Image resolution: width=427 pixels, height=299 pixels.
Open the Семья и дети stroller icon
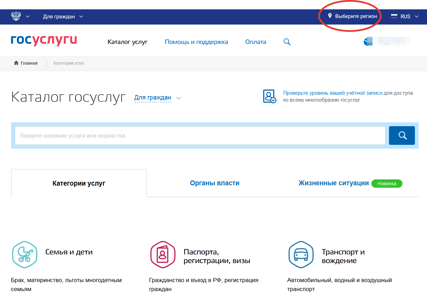(x=25, y=255)
